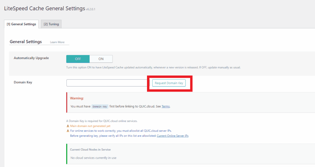Click the General Settings section heading
315x167 pixels.
[26, 42]
